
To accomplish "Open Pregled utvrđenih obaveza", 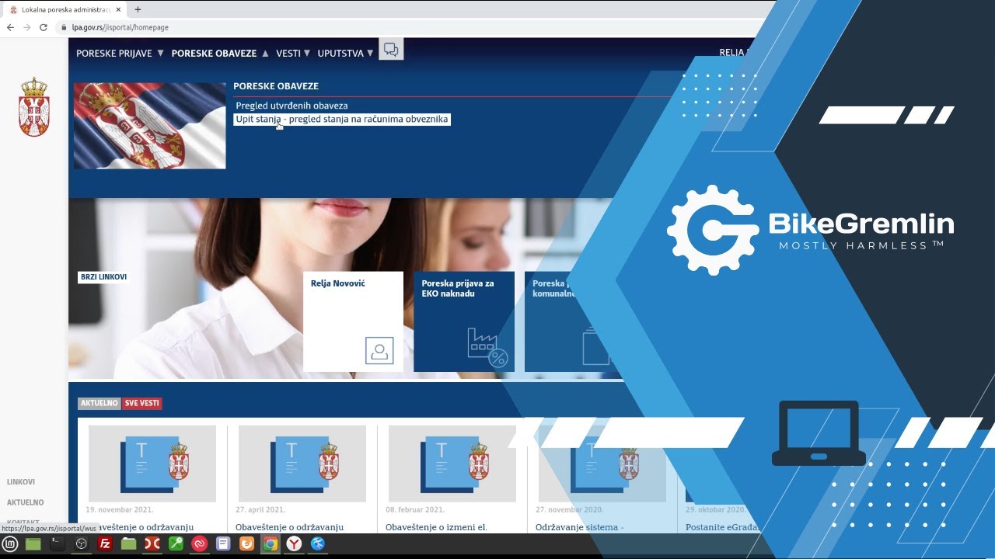I will click(292, 106).
